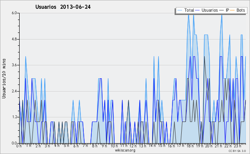Click the '15 h' x-axis label
250x154 pixels.
[x=161, y=146]
